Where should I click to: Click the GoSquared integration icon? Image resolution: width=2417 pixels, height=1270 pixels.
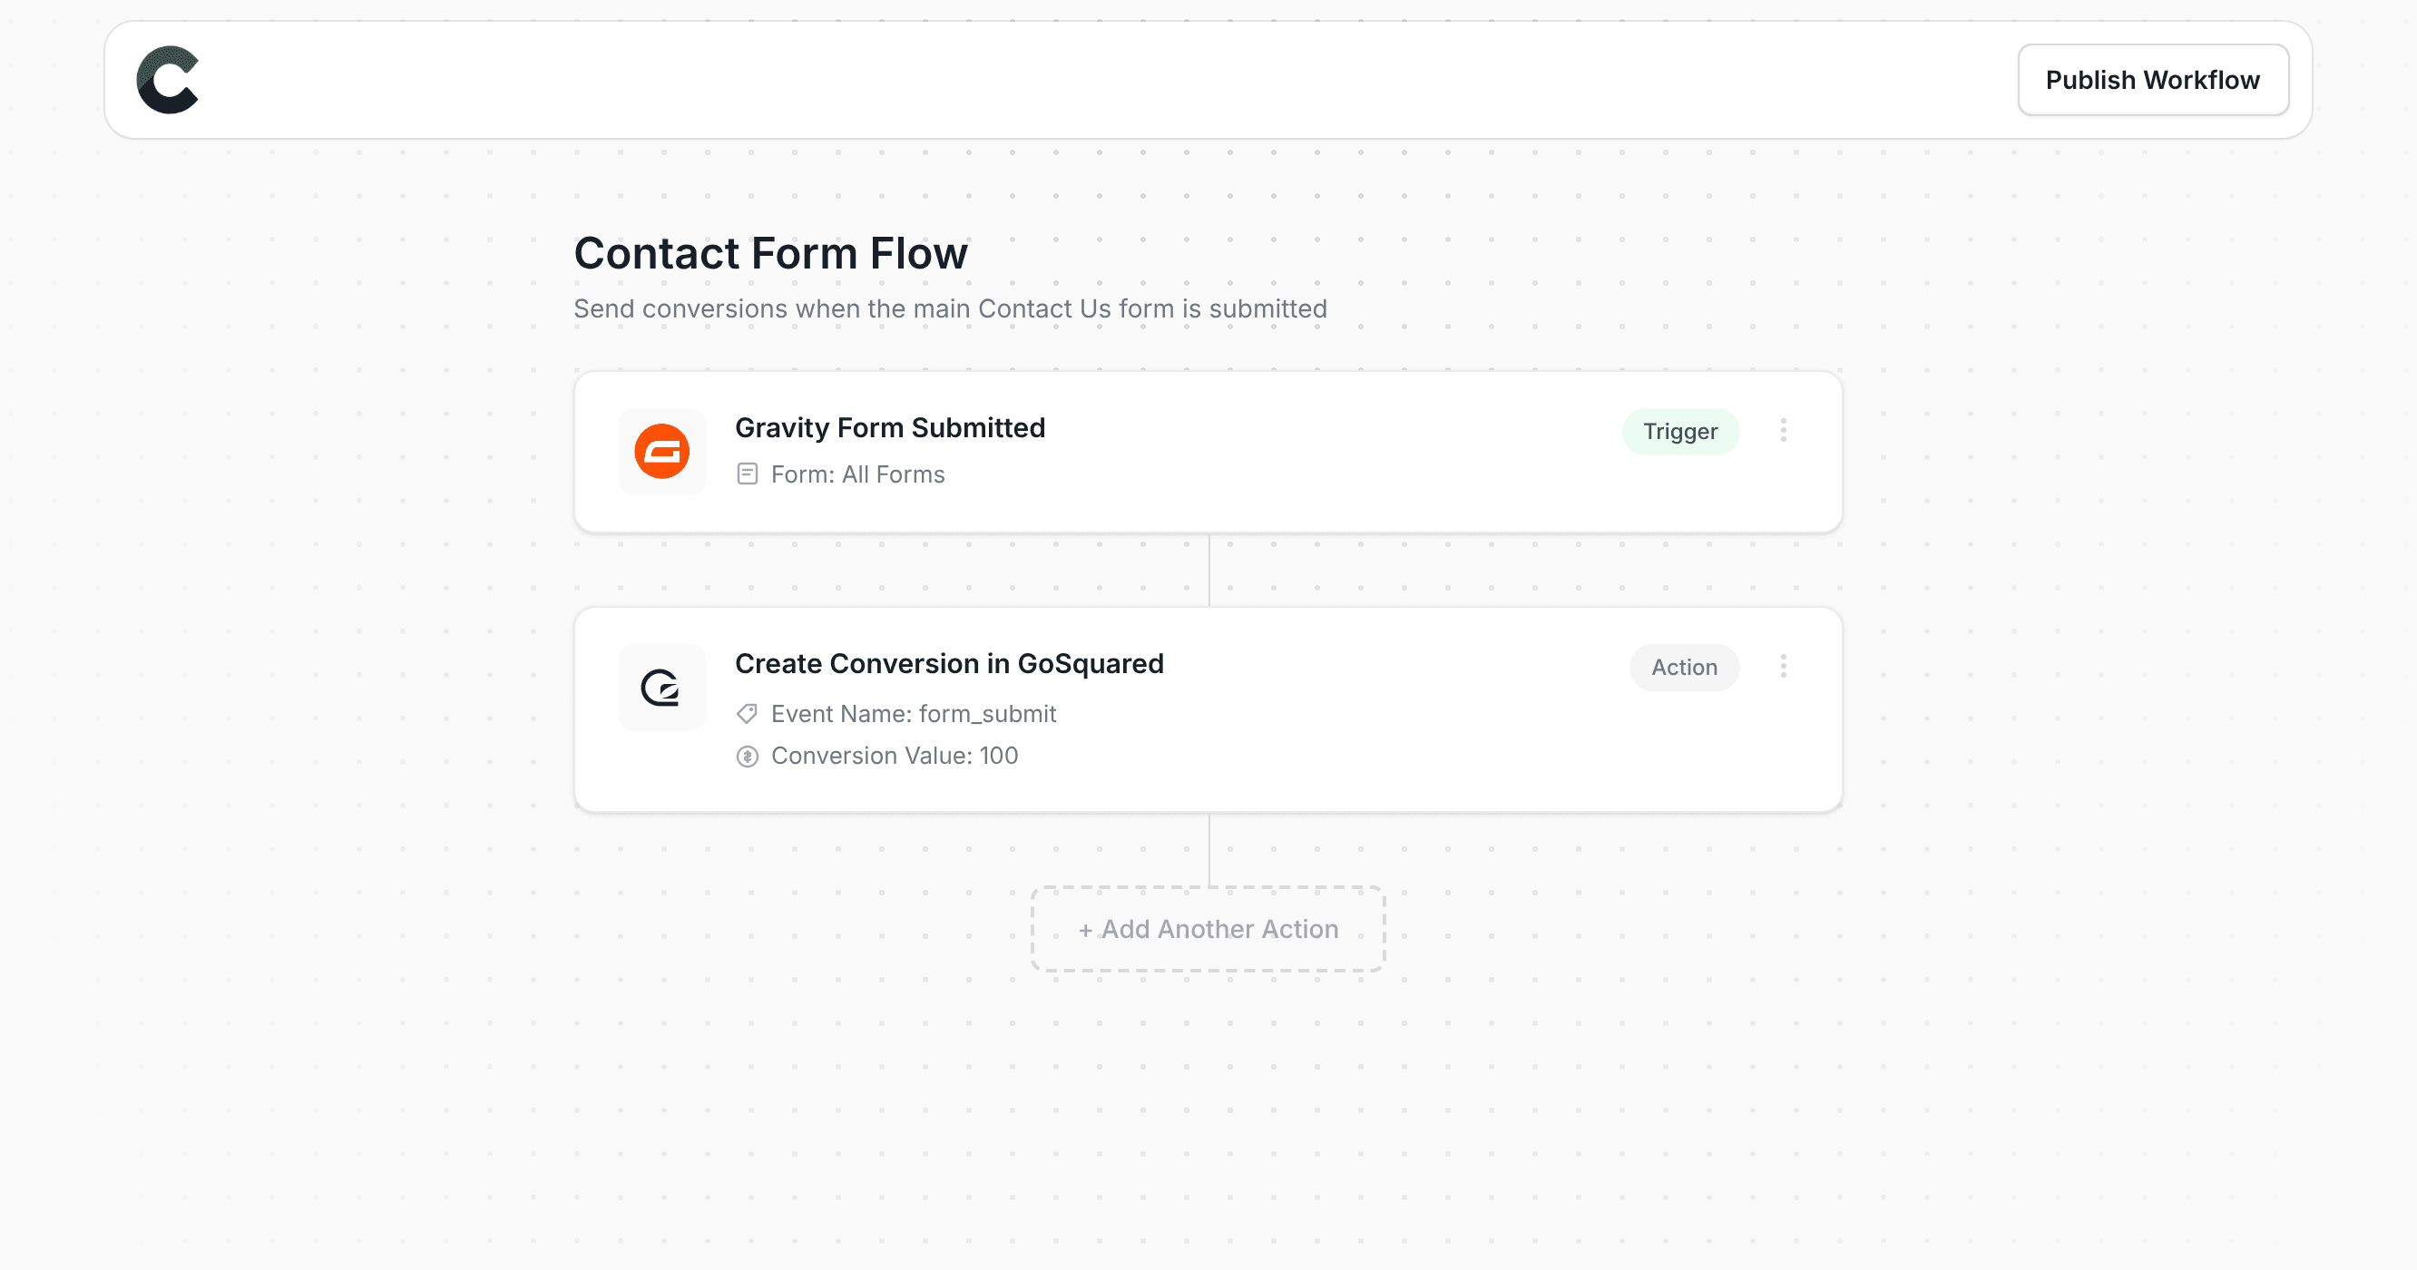coord(661,688)
